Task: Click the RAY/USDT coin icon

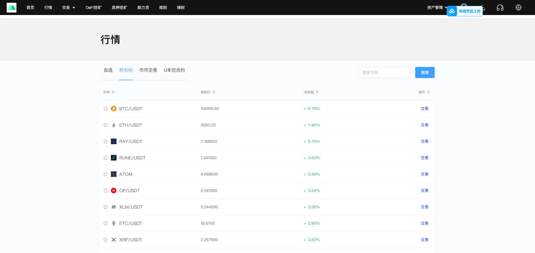Action: pos(114,141)
